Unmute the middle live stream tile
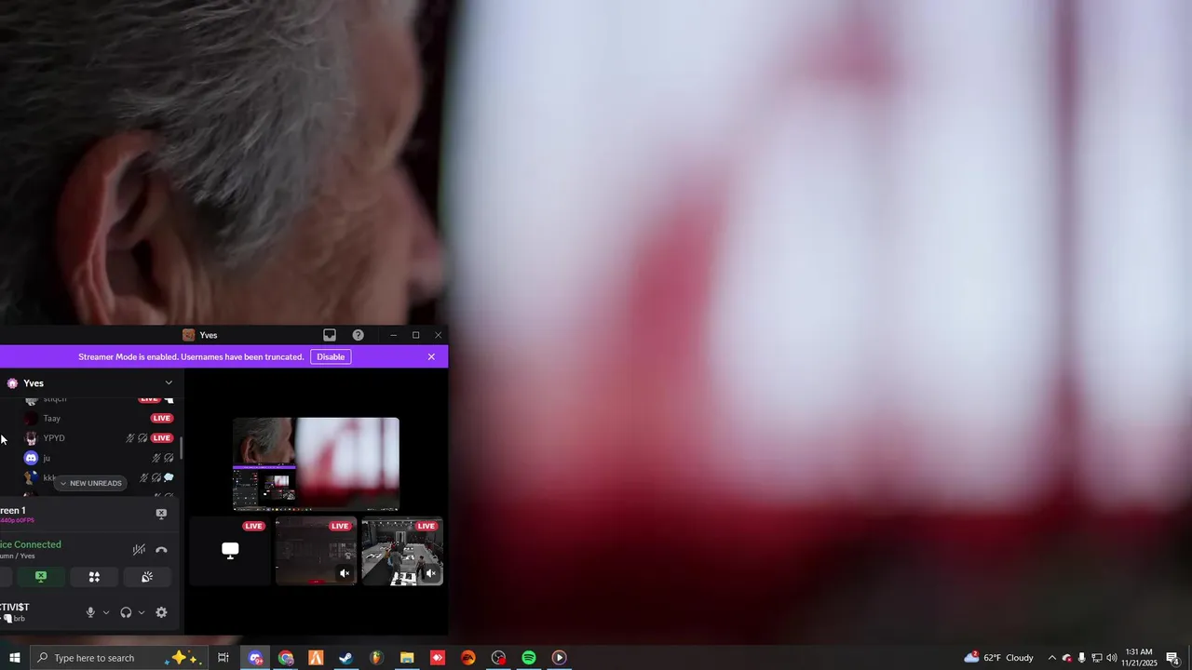Viewport: 1192px width, 670px height. coord(345,573)
